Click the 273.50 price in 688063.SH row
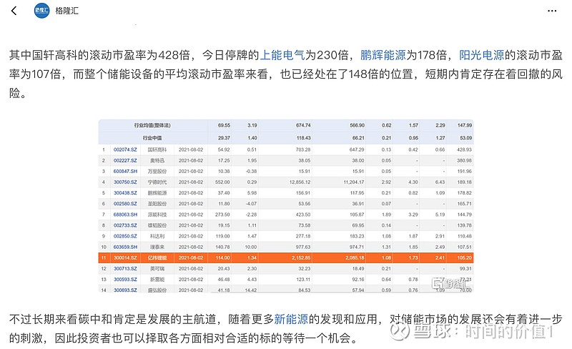 coord(222,215)
